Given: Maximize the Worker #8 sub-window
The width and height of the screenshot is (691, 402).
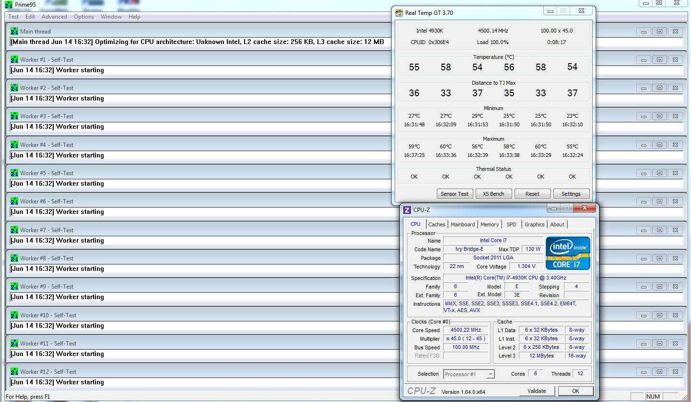Looking at the screenshot, I should (659, 258).
